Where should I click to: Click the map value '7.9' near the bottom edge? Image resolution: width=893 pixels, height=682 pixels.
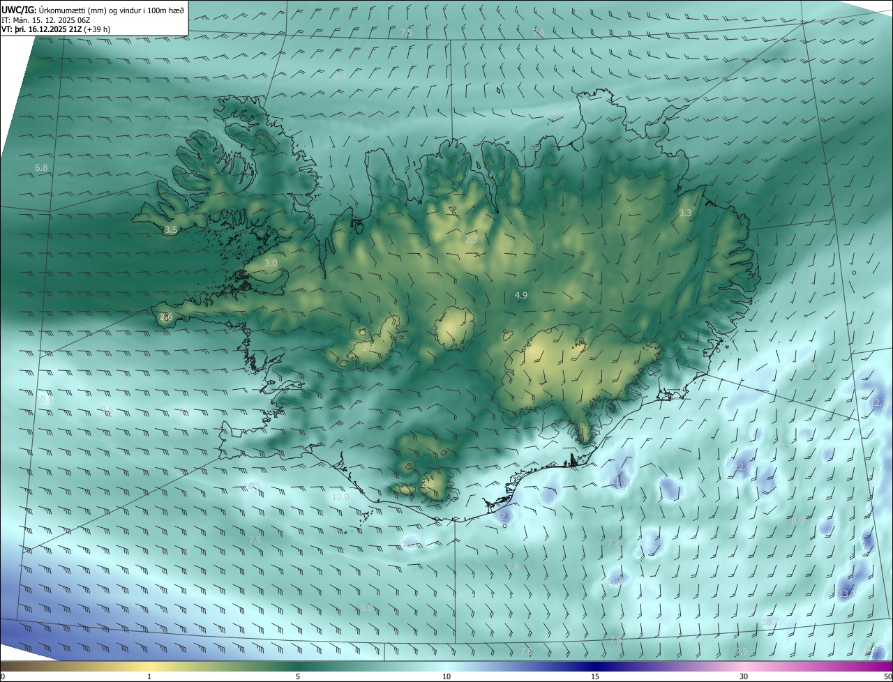point(742,651)
